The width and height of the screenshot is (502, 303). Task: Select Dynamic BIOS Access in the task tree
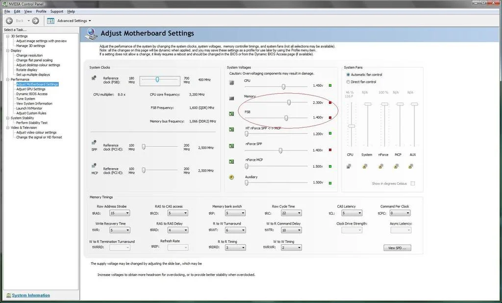32,94
